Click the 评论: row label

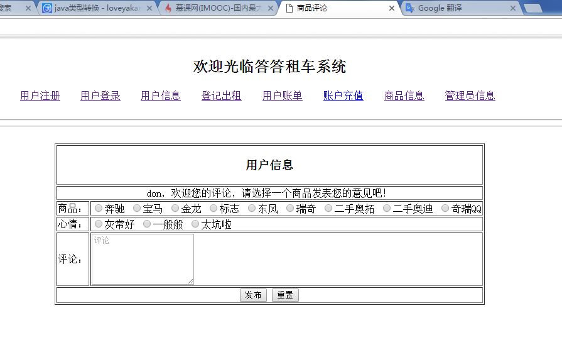point(70,259)
